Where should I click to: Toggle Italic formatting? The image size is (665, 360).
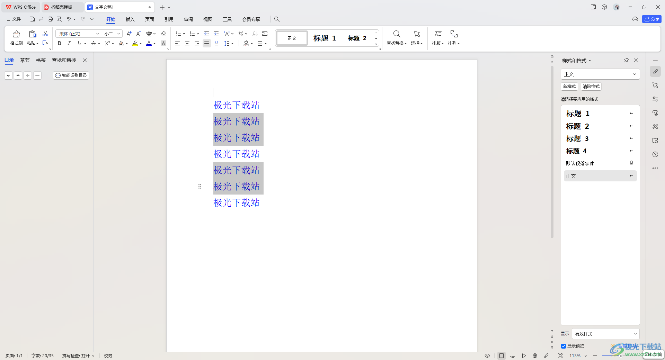69,43
